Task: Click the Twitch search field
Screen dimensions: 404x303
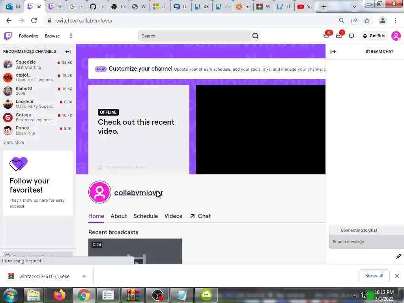Action: click(193, 36)
